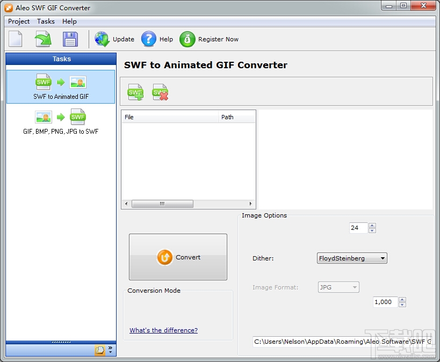Open the Image Format JPG dropdown

pos(338,287)
